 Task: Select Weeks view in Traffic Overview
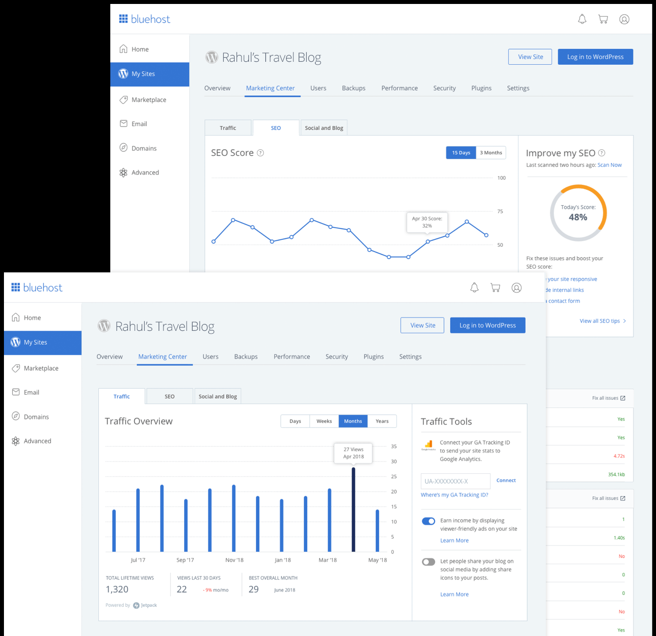pos(324,421)
